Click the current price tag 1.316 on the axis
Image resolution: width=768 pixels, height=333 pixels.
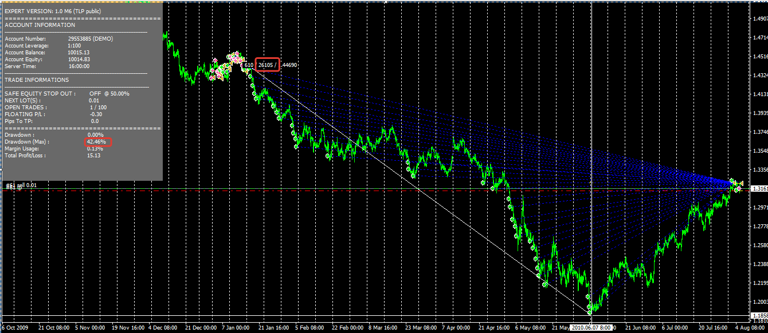coord(759,188)
